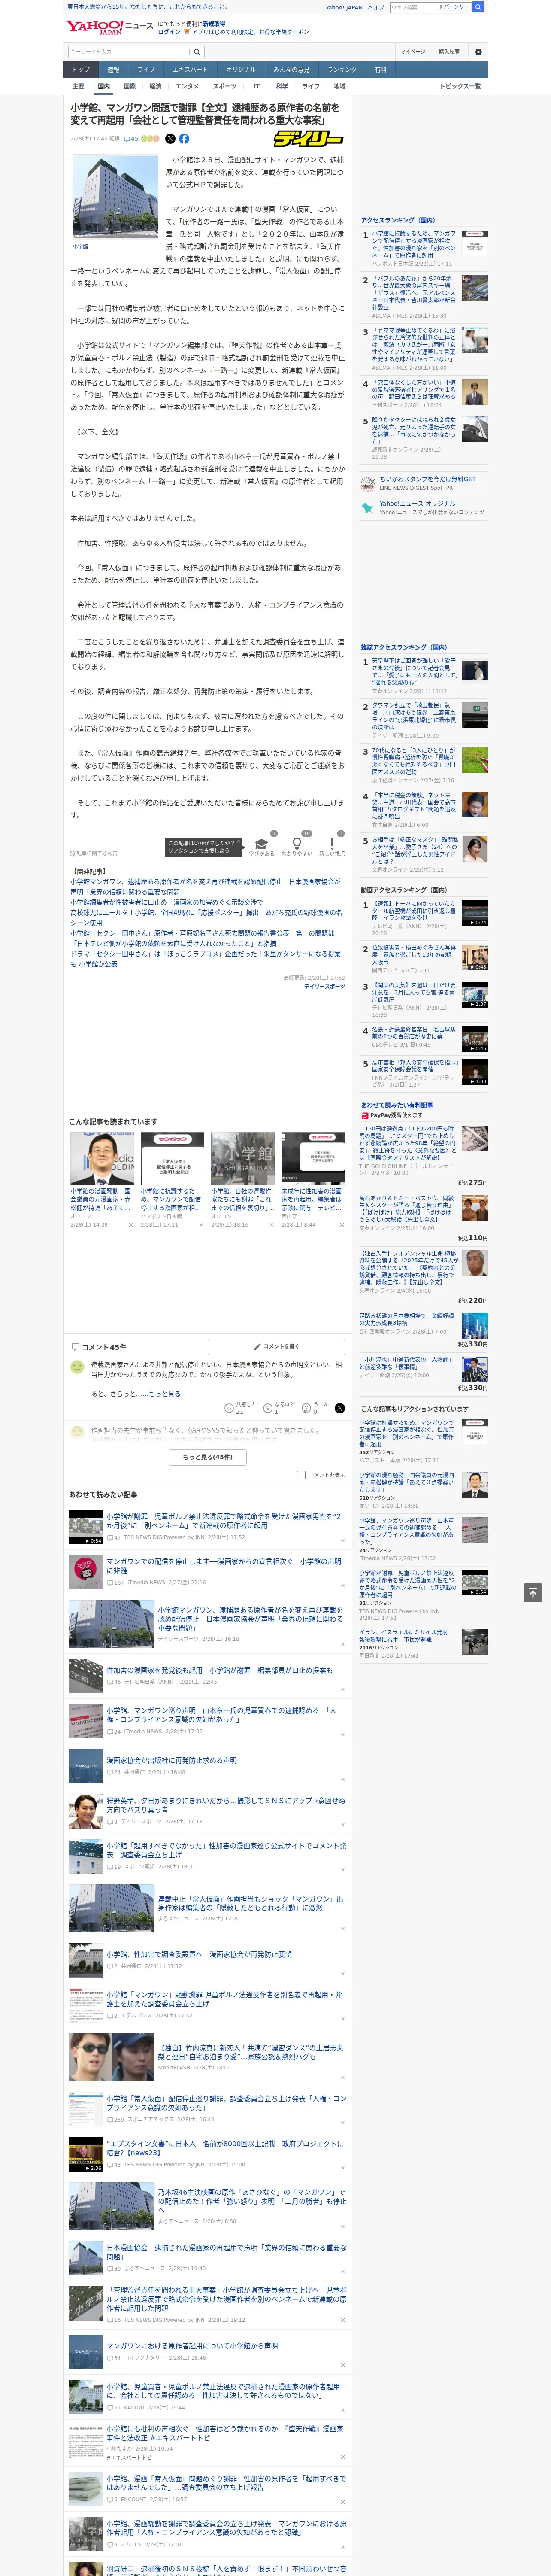Select the ライブ tab in dark navbar

146,70
